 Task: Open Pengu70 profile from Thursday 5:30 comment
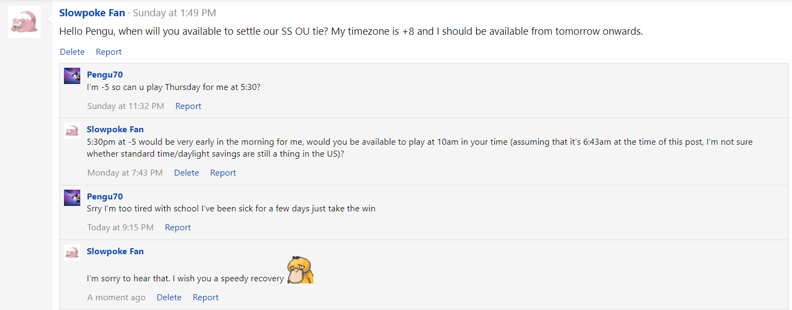[x=105, y=75]
